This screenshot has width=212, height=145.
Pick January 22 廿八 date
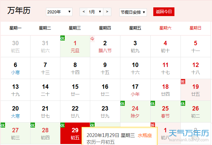[75, 112]
